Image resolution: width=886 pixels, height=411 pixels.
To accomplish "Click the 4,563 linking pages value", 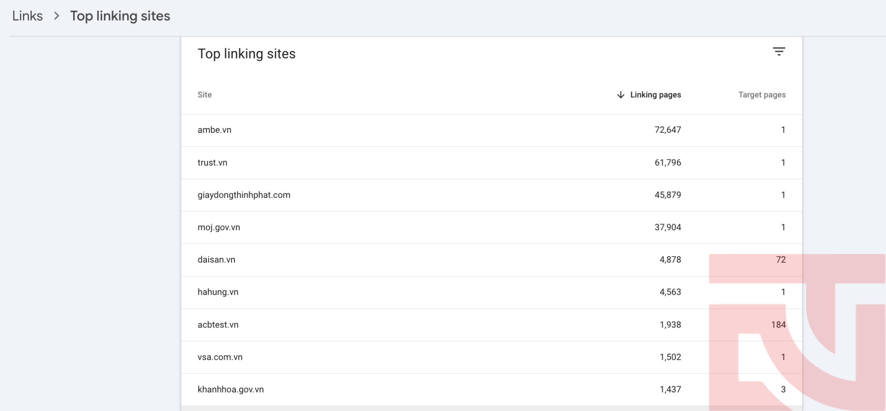I will (x=670, y=292).
